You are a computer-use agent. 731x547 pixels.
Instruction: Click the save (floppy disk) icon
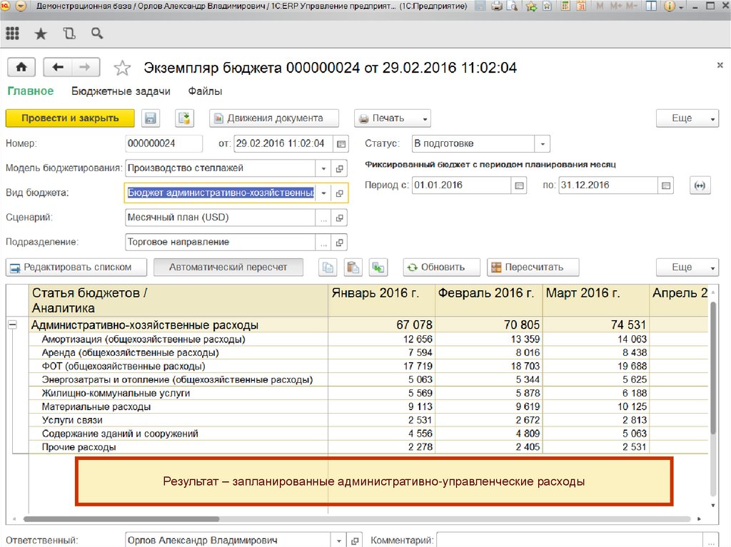pos(151,118)
